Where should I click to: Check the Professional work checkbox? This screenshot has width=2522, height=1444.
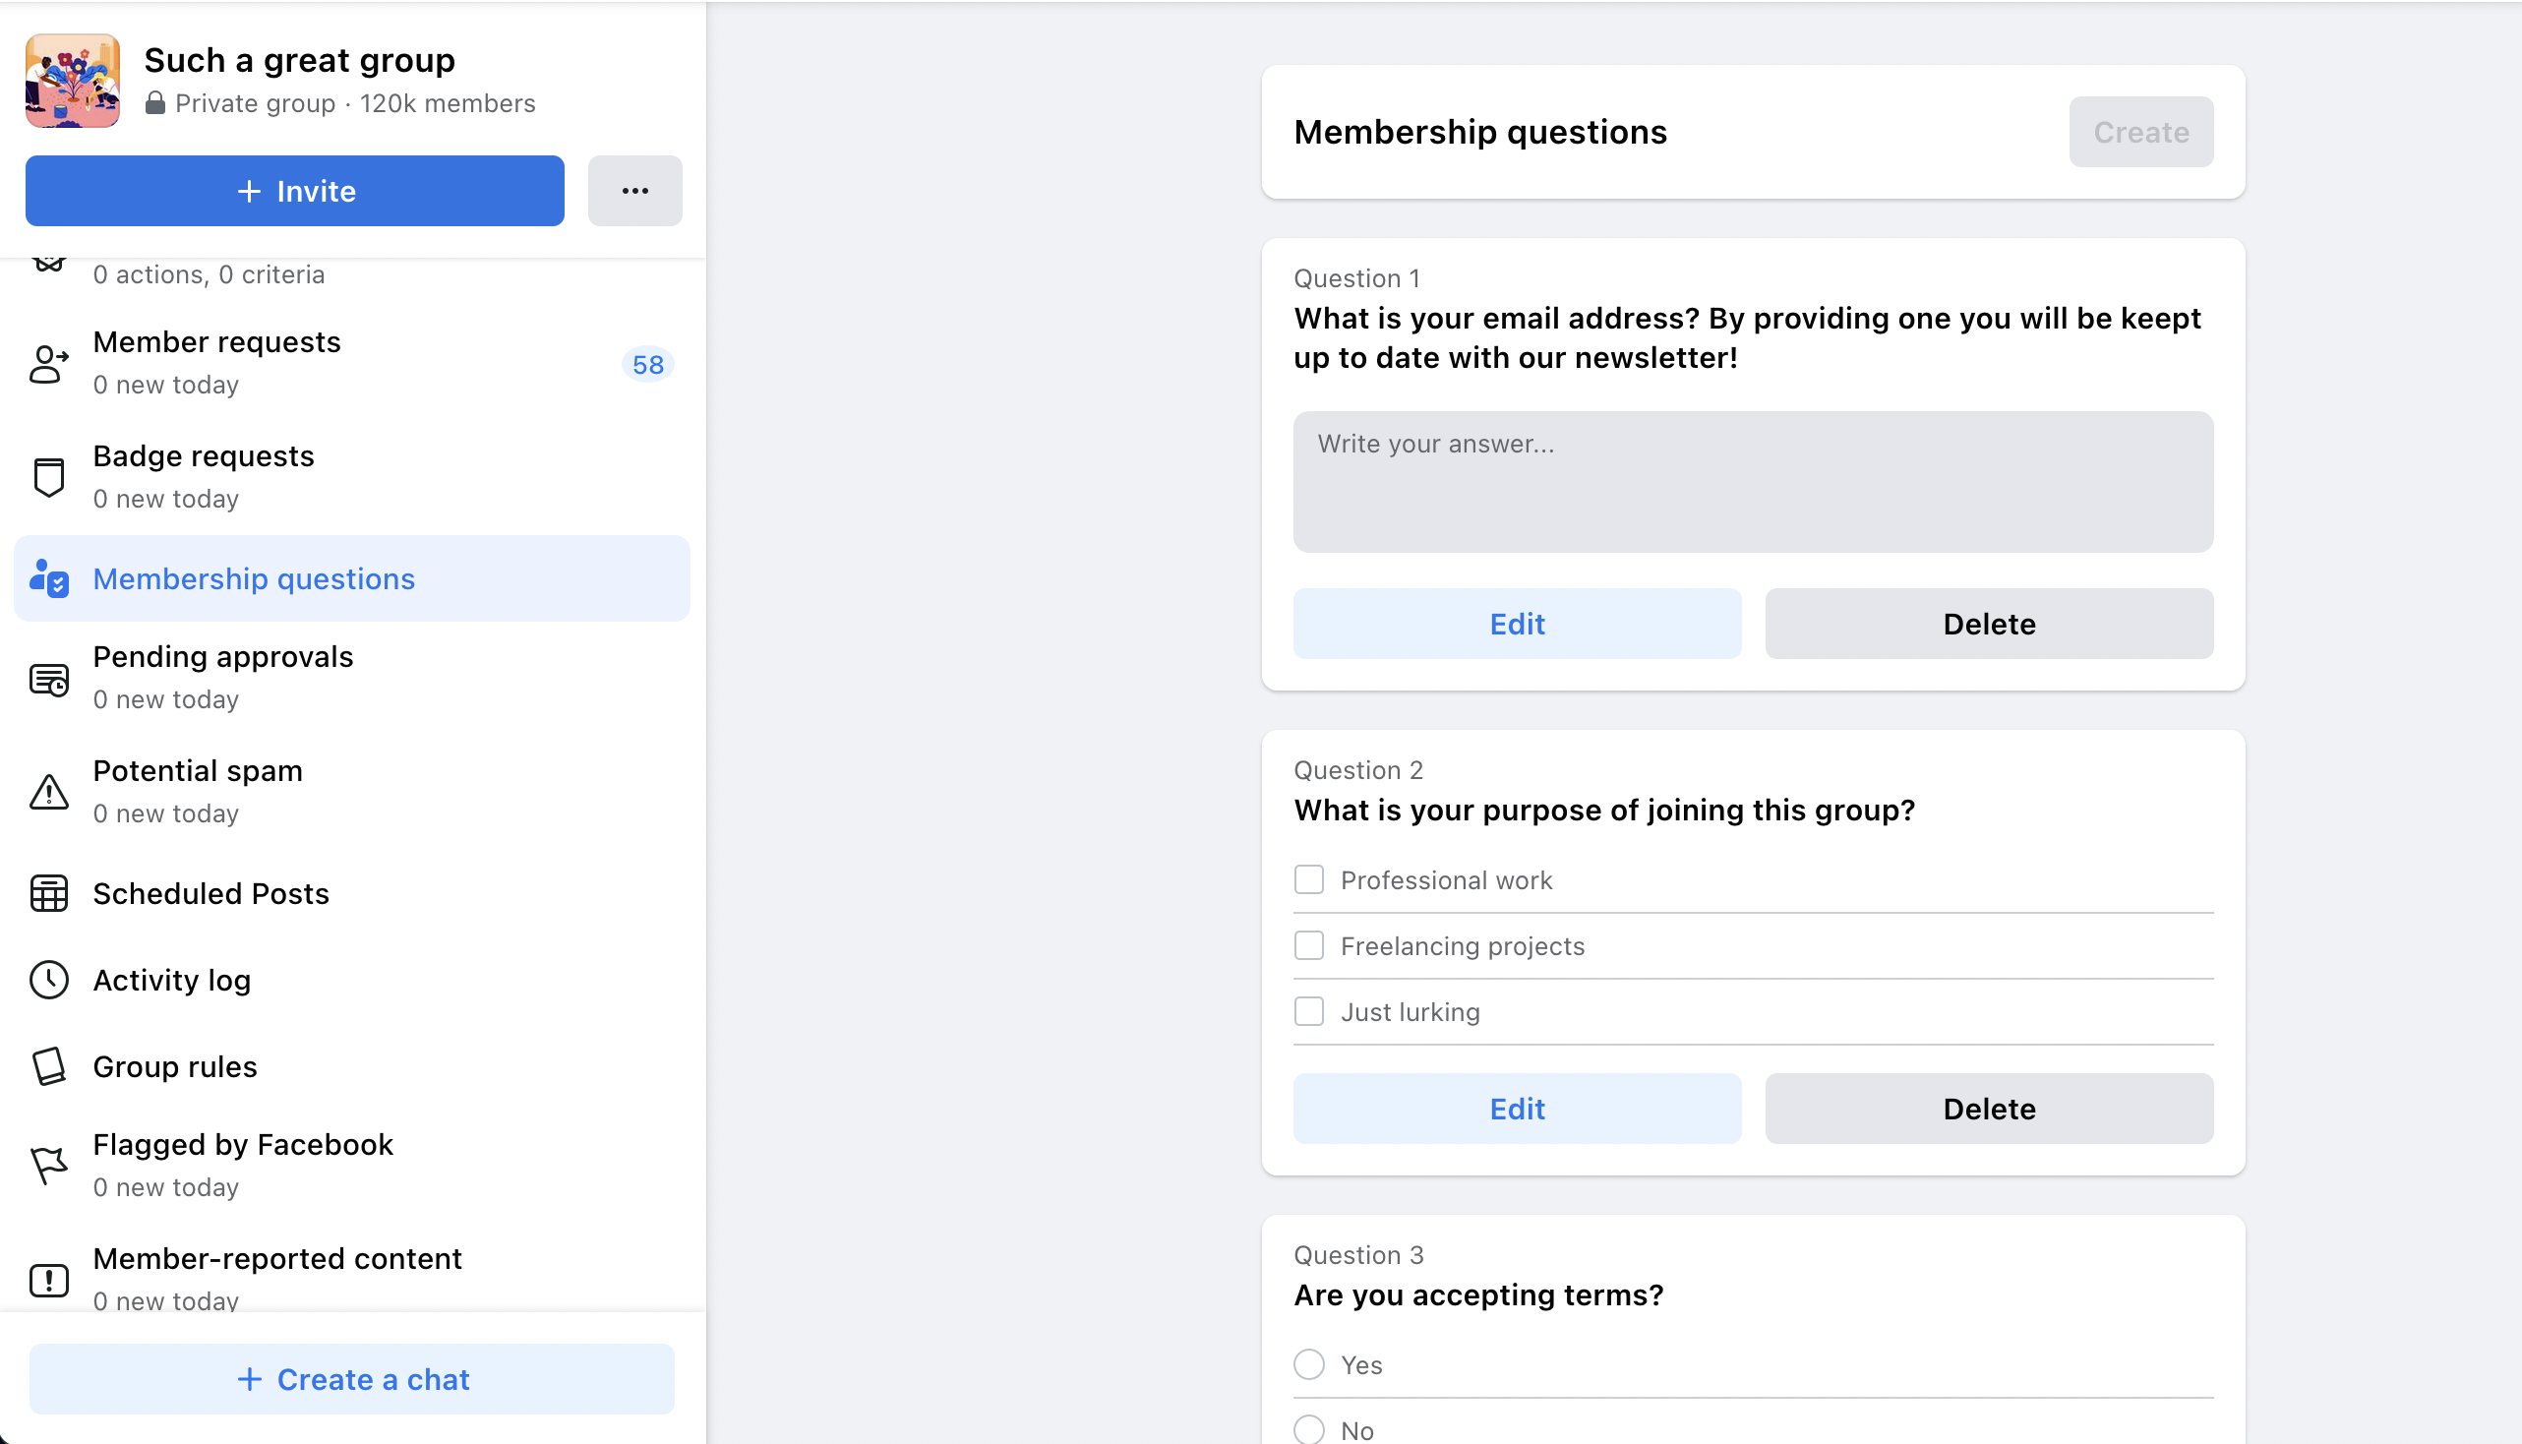(1309, 879)
